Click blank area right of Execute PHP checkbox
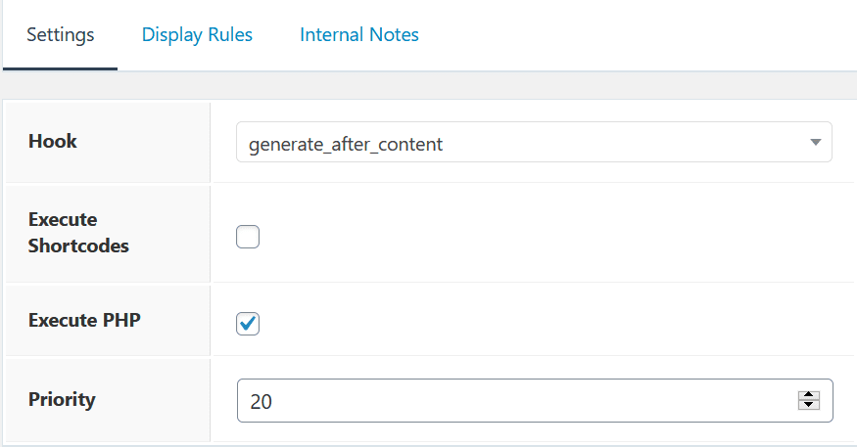Viewport: 857px width, 447px height. [539, 324]
